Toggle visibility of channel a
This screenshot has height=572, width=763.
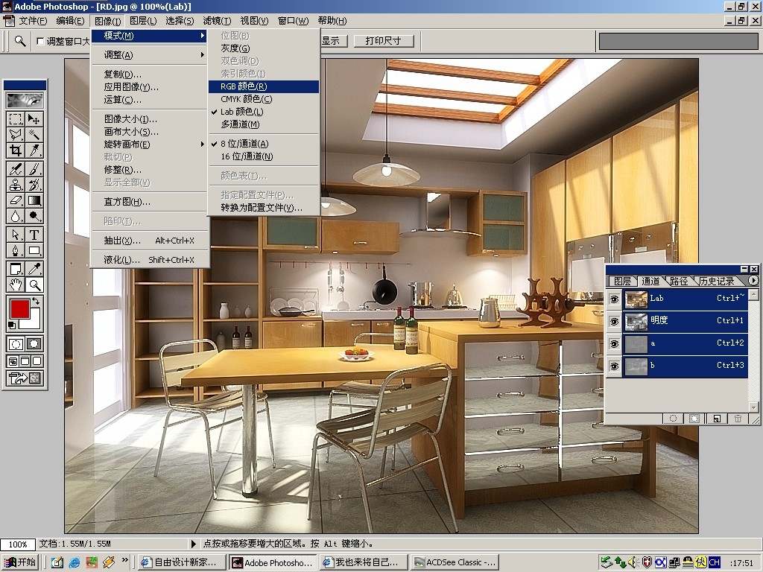point(614,344)
